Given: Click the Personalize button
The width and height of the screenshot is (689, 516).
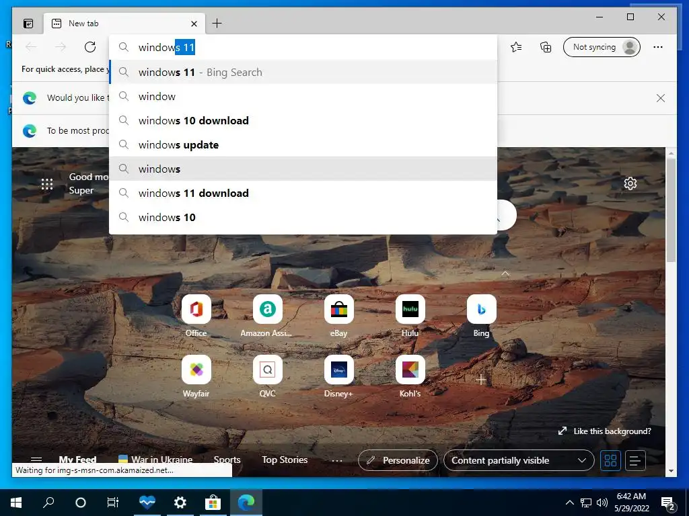Looking at the screenshot, I should pyautogui.click(x=398, y=460).
